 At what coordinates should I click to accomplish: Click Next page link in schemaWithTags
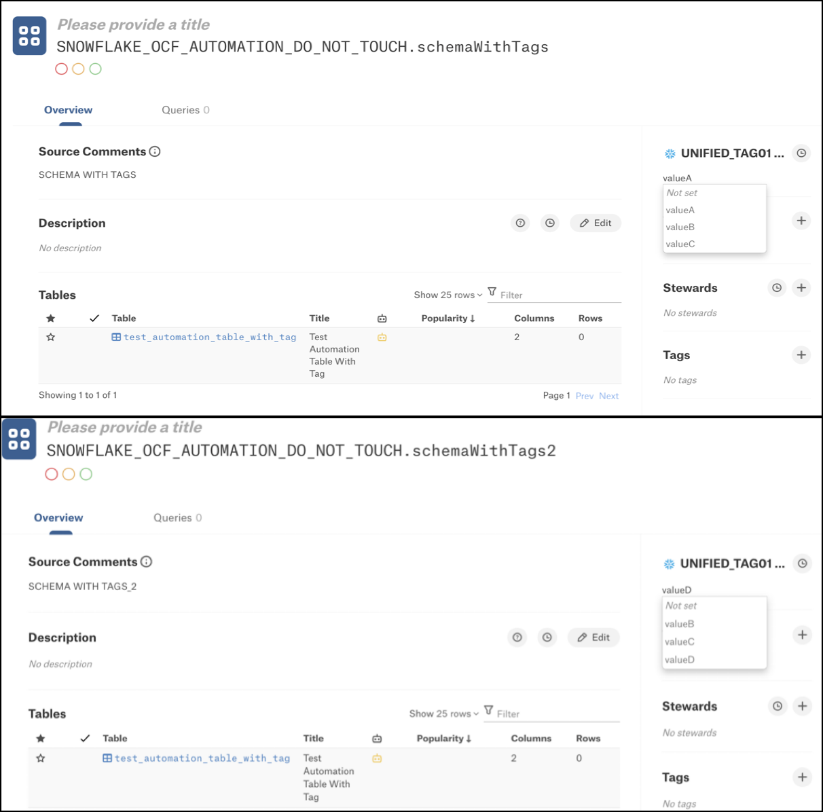point(609,396)
